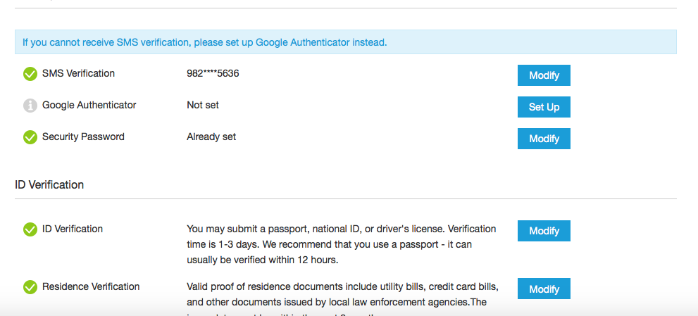This screenshot has height=316, width=698.
Task: Click the blue Google Authenticator notice banner
Action: click(345, 42)
